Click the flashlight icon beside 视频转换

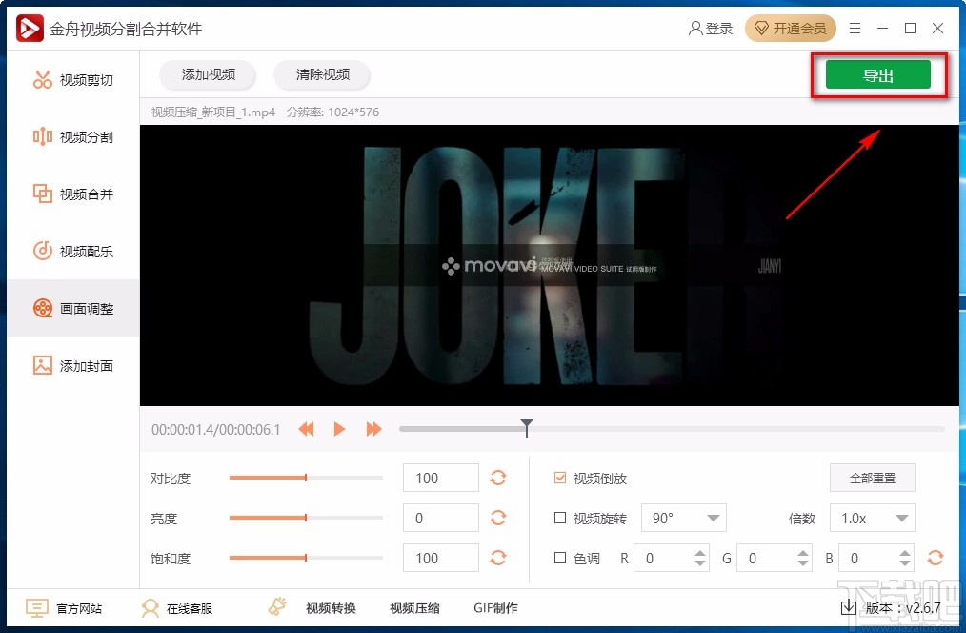[277, 606]
